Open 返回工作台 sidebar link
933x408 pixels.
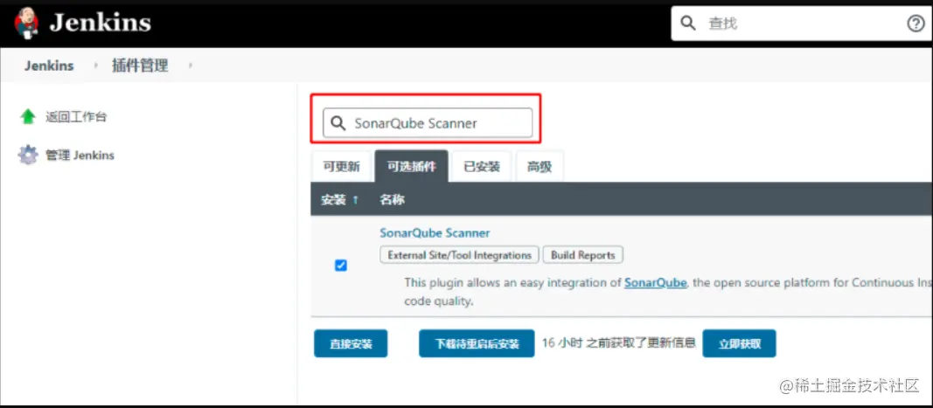(x=76, y=116)
